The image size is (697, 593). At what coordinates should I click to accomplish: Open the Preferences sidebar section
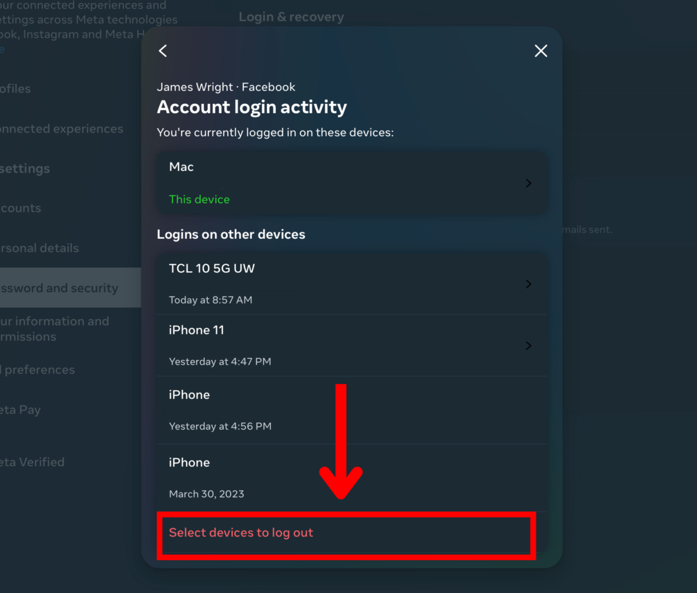click(x=38, y=370)
